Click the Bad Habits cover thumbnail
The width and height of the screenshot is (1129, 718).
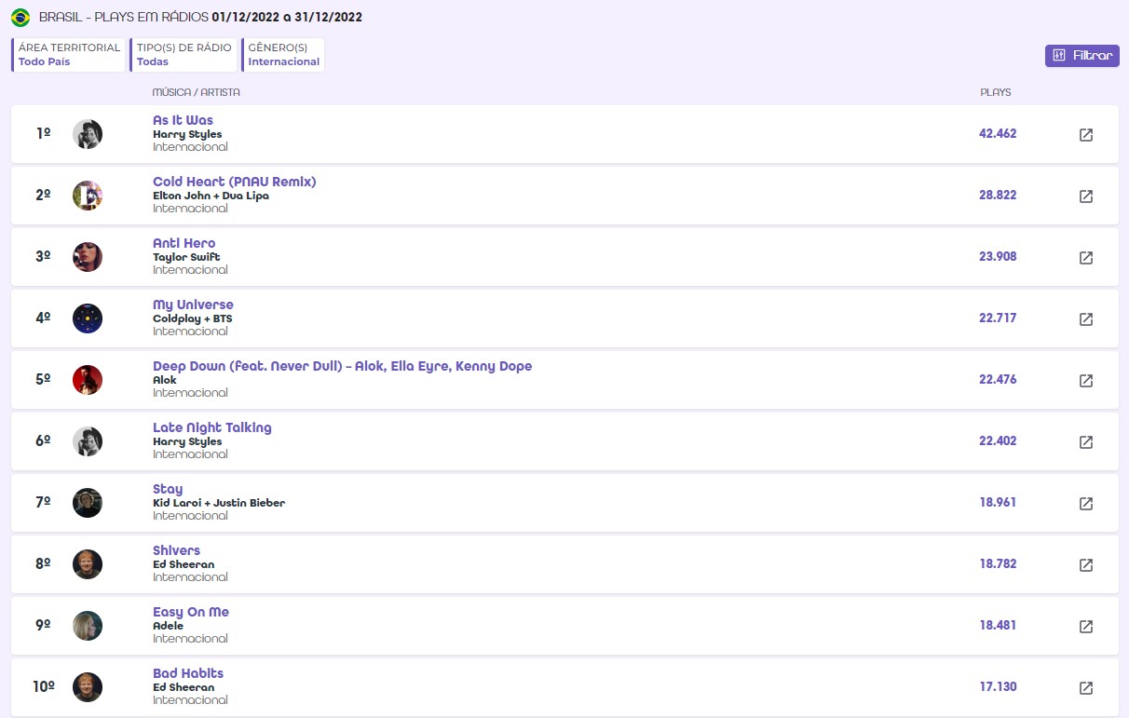[x=88, y=687]
